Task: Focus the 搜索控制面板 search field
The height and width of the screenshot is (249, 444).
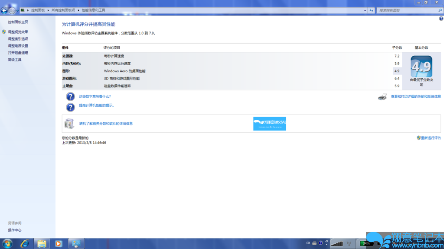Action: point(408,10)
